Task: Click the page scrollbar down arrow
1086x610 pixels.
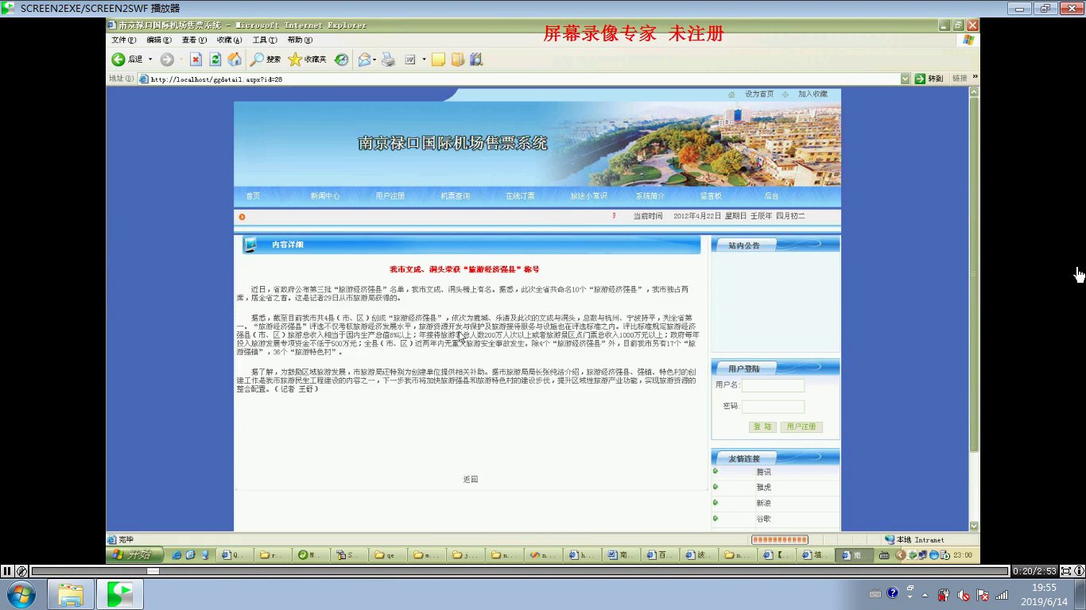Action: [974, 526]
